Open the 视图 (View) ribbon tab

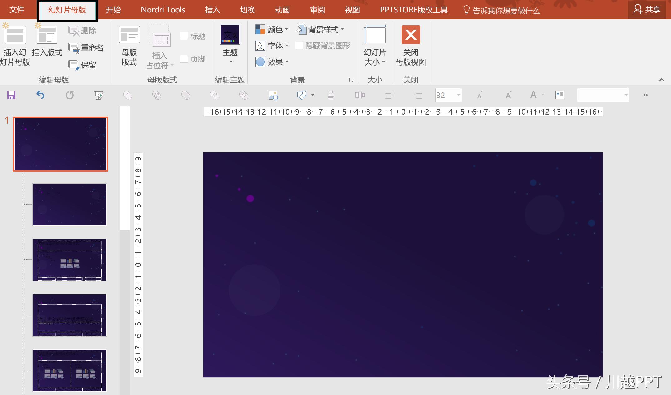352,10
